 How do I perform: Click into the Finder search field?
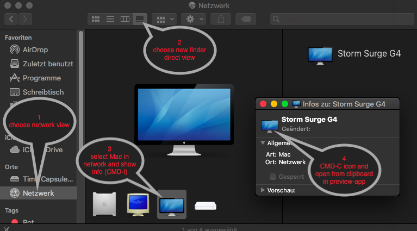(342, 19)
